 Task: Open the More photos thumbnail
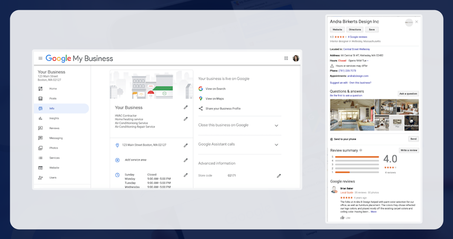point(411,123)
